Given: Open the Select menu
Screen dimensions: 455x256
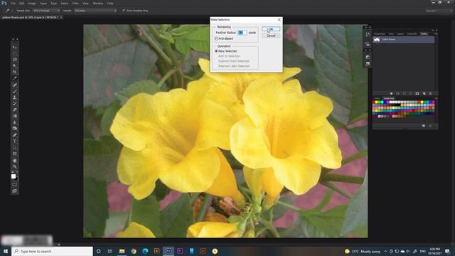Looking at the screenshot, I should point(65,3).
